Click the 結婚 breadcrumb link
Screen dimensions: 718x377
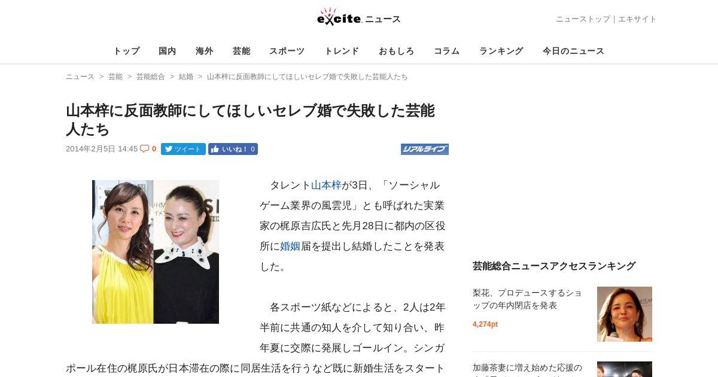tap(186, 77)
